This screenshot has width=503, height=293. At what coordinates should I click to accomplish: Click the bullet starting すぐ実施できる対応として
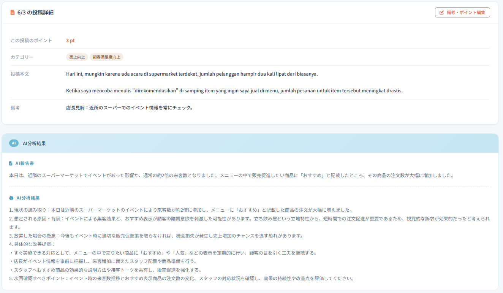[163, 253]
